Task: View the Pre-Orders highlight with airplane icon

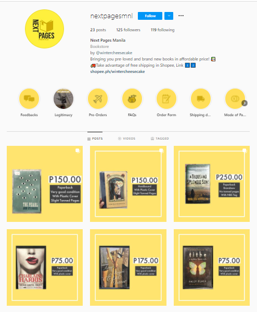Action: [98, 98]
